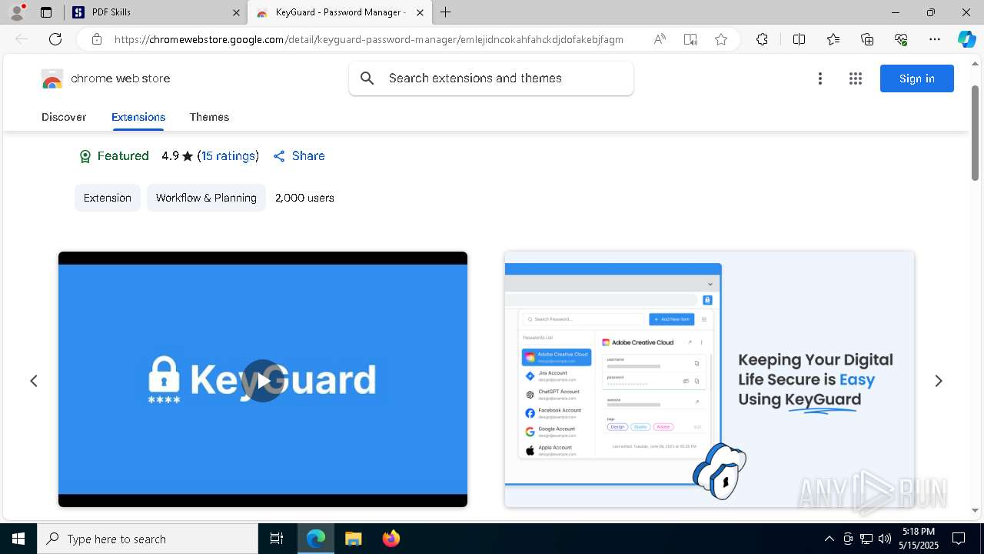Click the volume tray icon
The image size is (984, 554).
(885, 539)
